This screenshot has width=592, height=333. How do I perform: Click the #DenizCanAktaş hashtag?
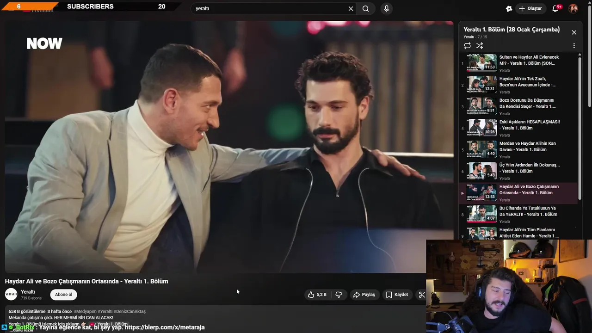[129, 311]
